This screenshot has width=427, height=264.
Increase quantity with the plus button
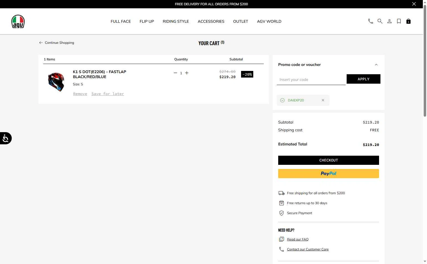tap(187, 73)
